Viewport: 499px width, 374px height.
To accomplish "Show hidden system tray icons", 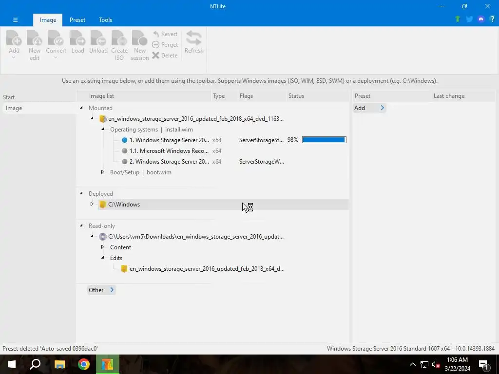I will pyautogui.click(x=412, y=364).
